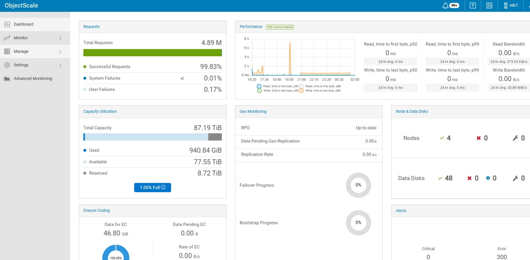Screen dimensions: 530x260
Task: Expand the Manage menu chevron
Action: (x=60, y=52)
